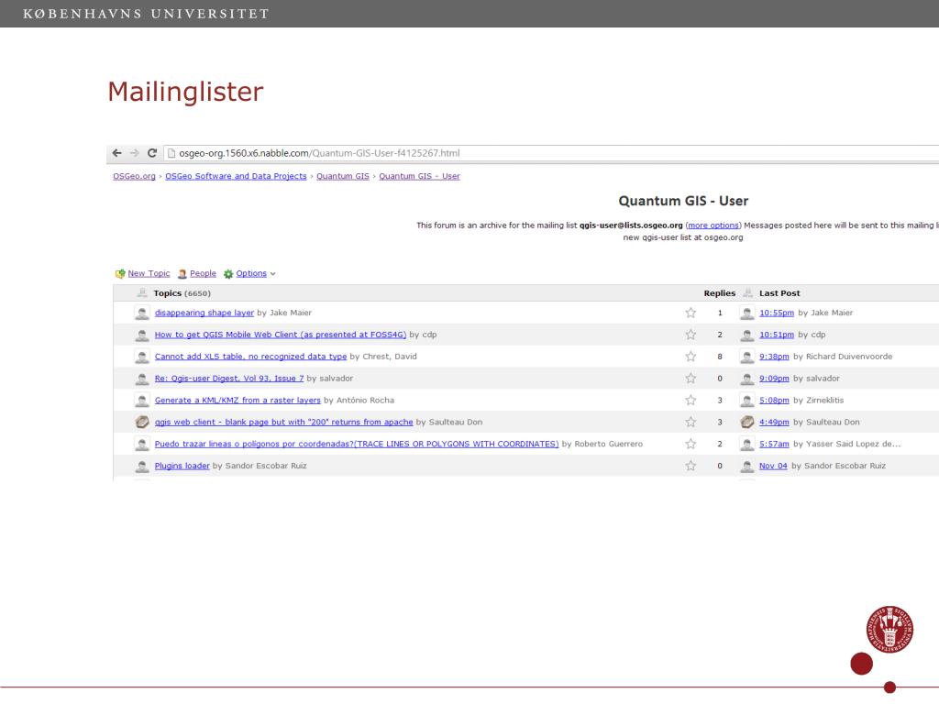Open last post at 9:09pm by salvador
Image resolution: width=939 pixels, height=704 pixels.
click(x=774, y=379)
